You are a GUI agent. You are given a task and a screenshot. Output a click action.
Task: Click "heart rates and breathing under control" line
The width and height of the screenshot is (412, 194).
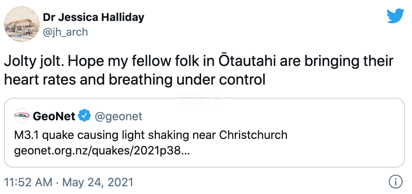click(134, 79)
